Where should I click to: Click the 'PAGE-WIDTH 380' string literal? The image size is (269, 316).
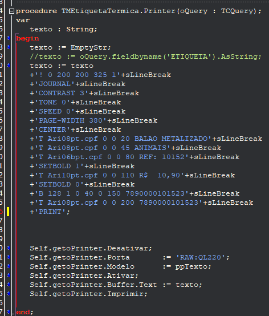coord(71,120)
